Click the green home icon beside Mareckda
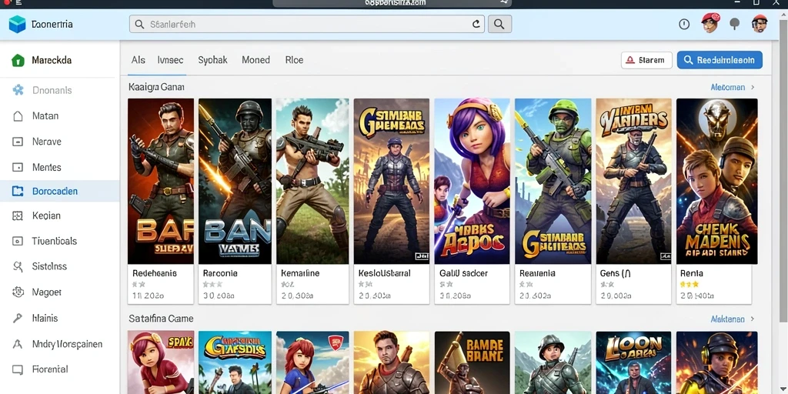The width and height of the screenshot is (788, 394). 18,60
